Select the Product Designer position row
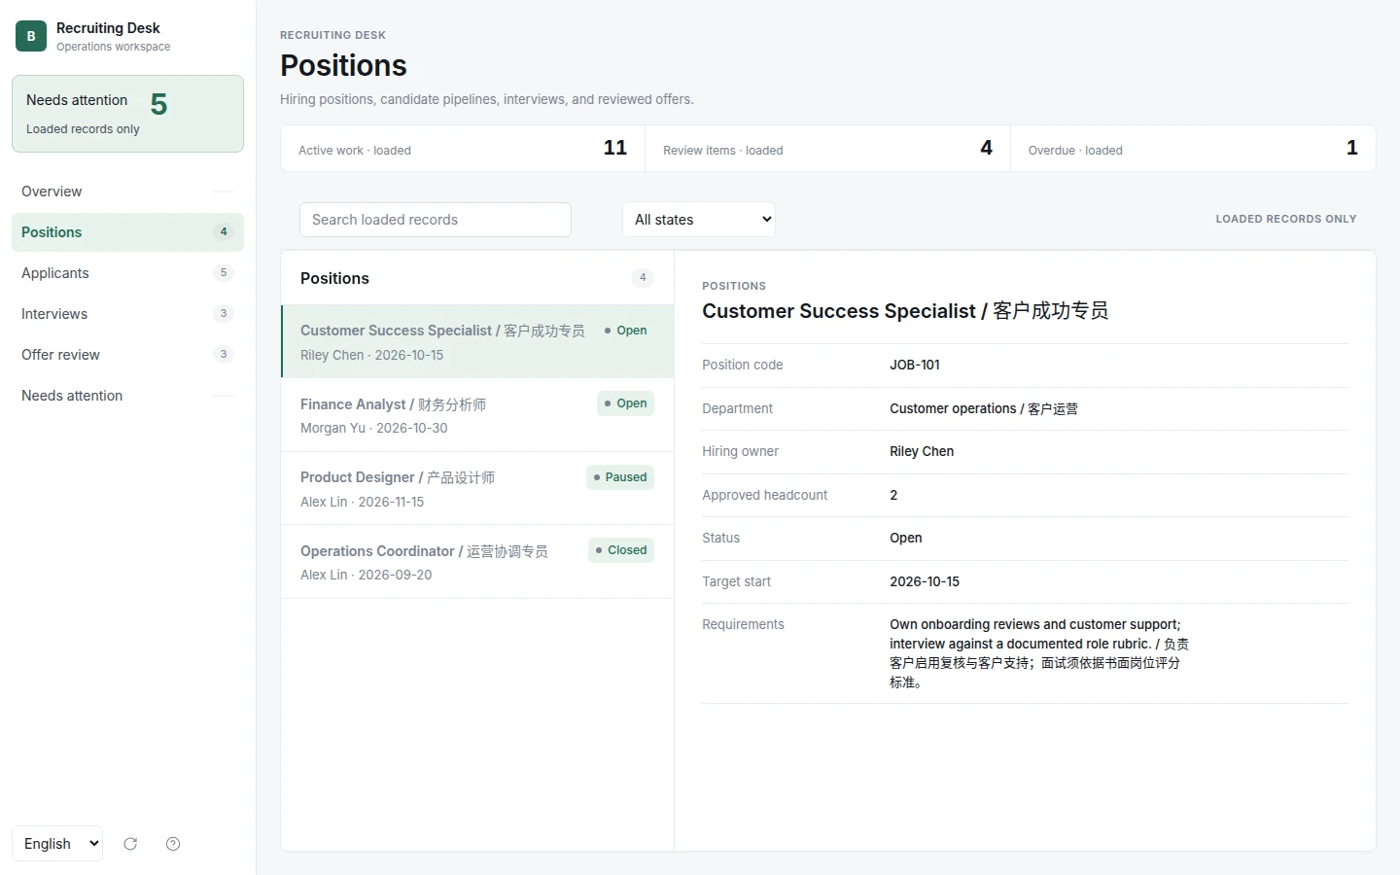 (x=477, y=489)
